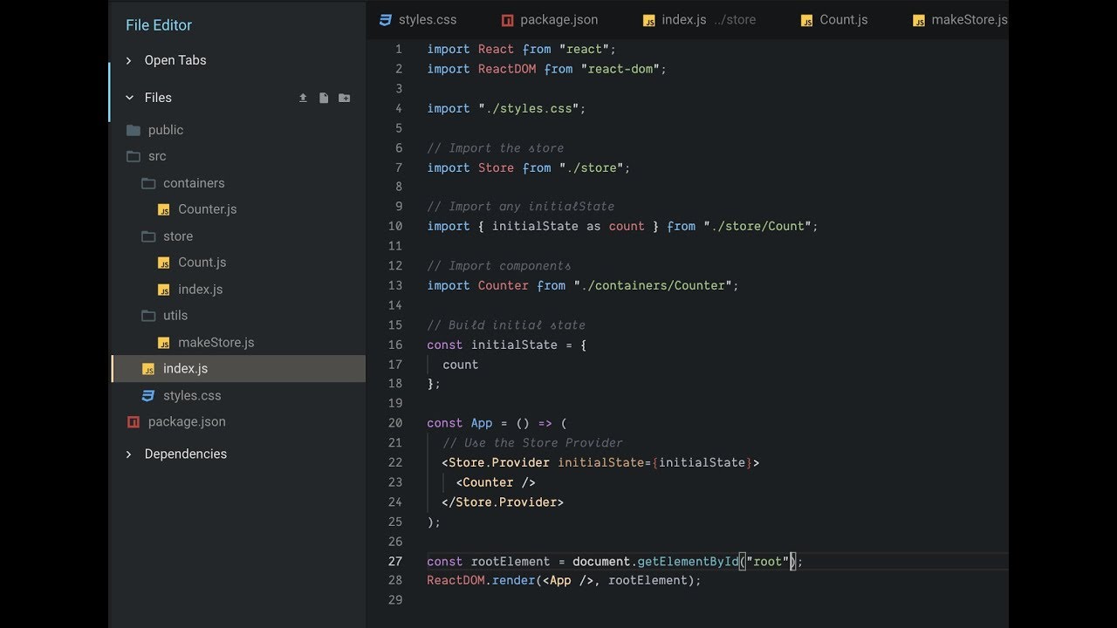1117x628 pixels.
Task: Expand the Open Tabs section
Action: tap(128, 60)
